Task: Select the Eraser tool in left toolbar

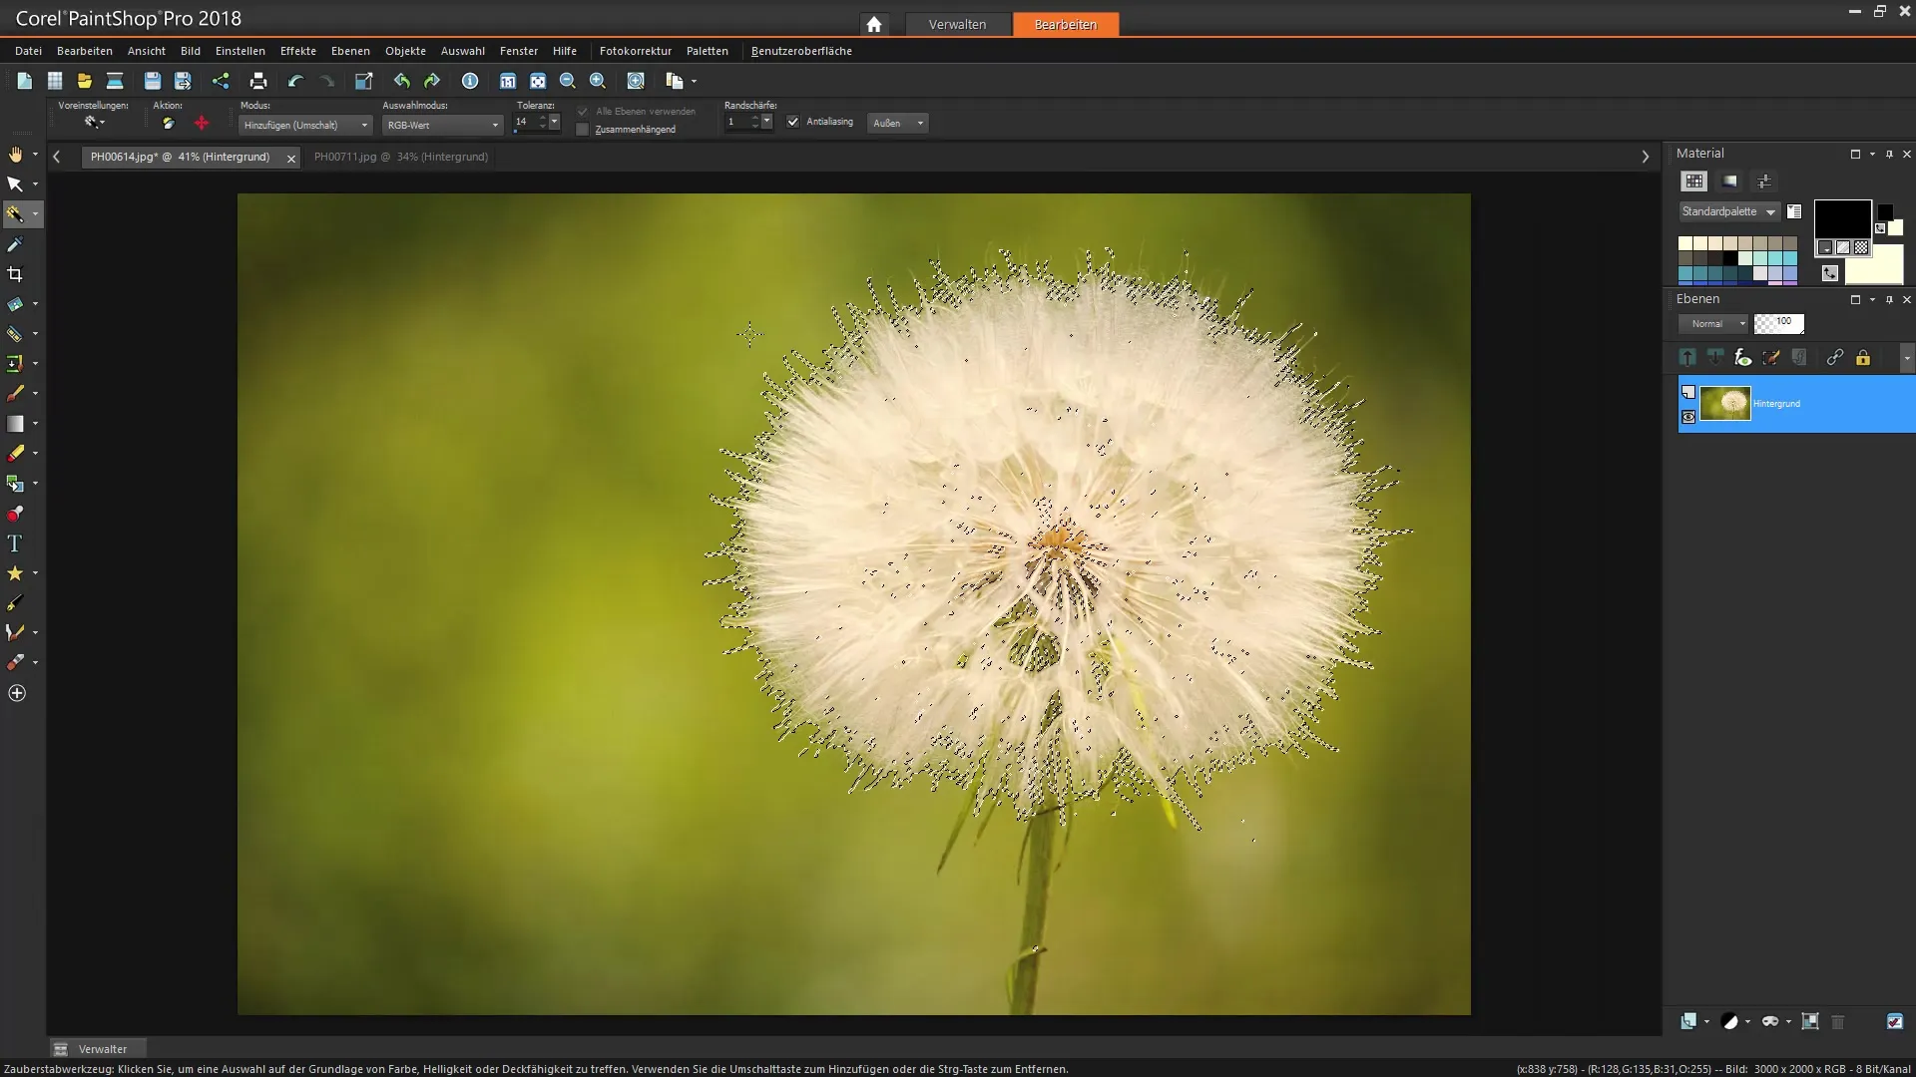Action: [15, 454]
